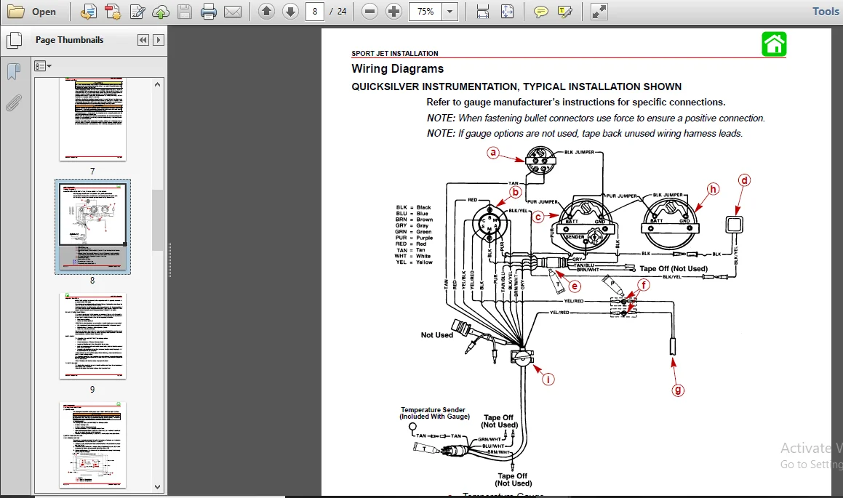Click the Open folder button
This screenshot has width=843, height=498.
point(31,12)
